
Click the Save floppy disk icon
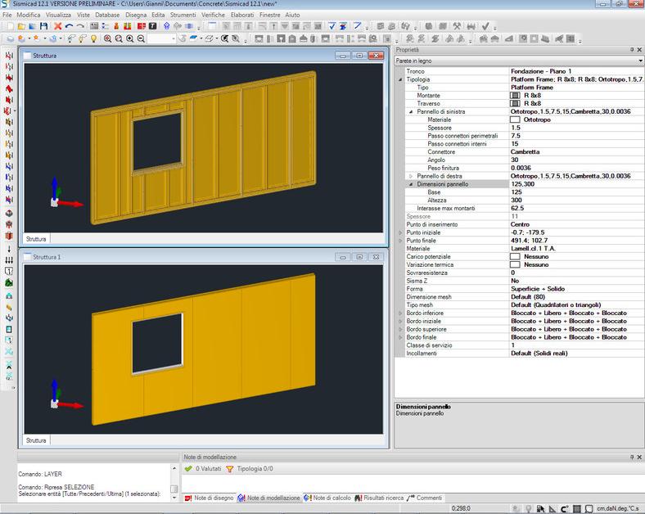[x=43, y=26]
